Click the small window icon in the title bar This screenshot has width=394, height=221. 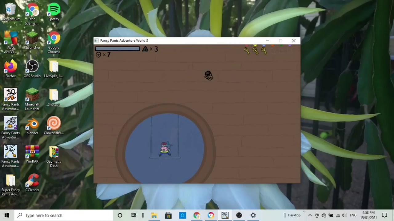tap(97, 41)
